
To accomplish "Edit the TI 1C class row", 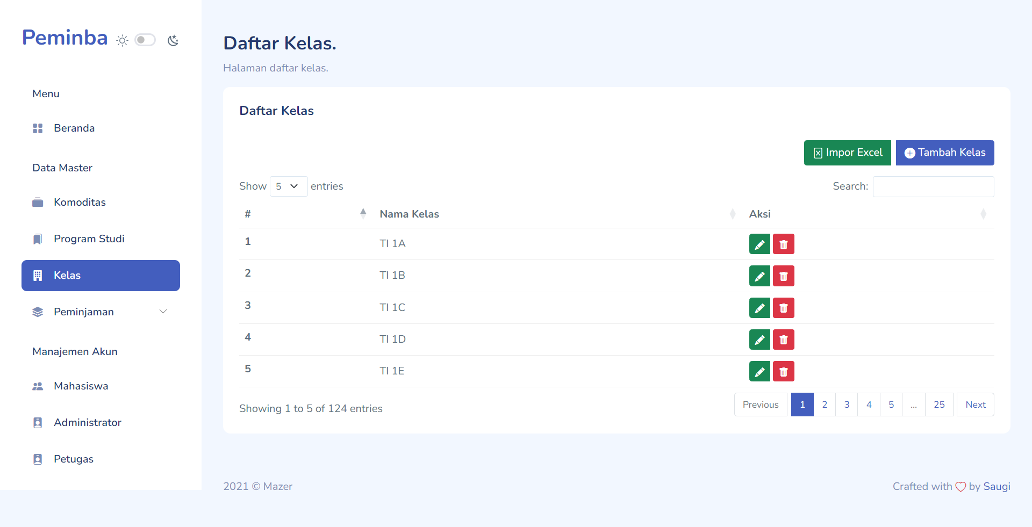I will tap(759, 307).
